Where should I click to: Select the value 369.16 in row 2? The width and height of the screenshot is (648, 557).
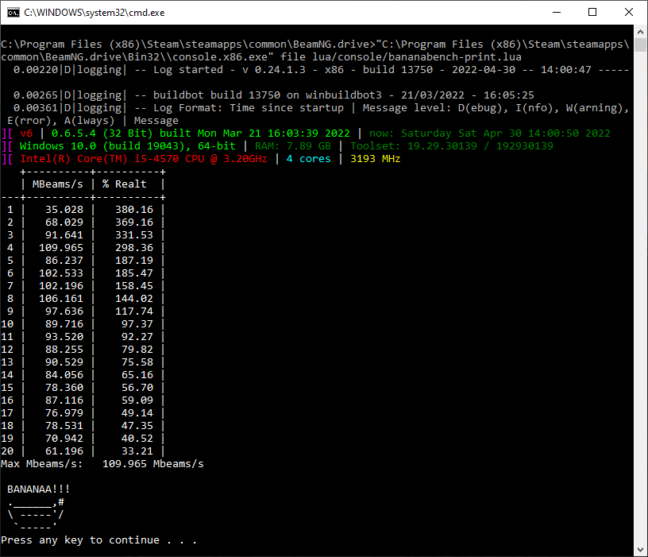tap(134, 222)
